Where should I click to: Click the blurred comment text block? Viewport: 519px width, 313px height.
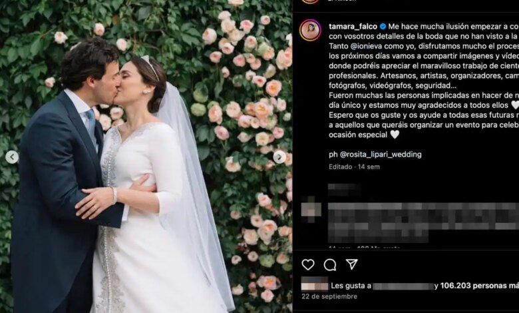click(423, 222)
